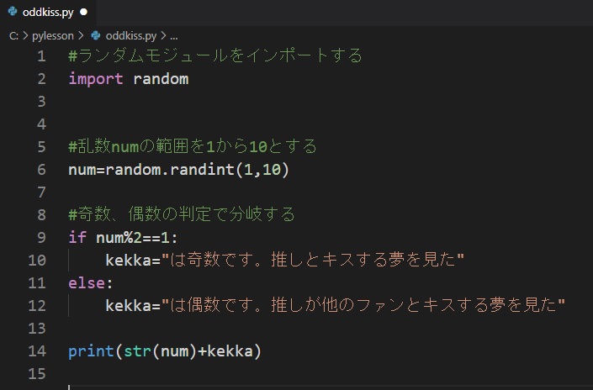Open the pylesson folder breadcrumb
The height and width of the screenshot is (390, 593).
[x=52, y=36]
